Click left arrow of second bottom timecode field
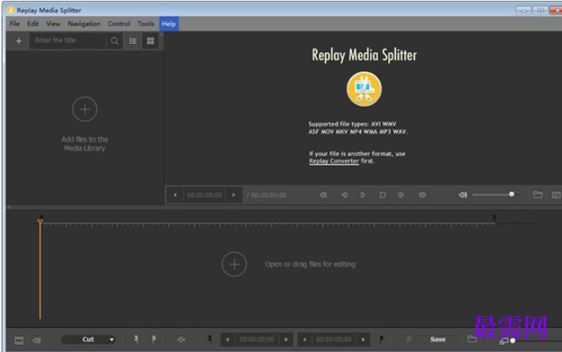 click(304, 339)
